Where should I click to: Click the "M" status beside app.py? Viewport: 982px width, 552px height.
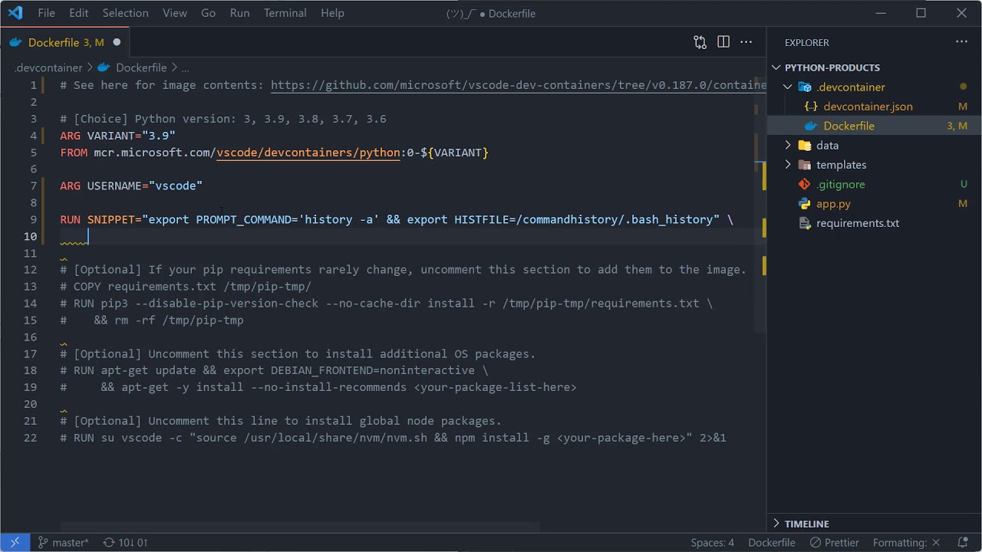pyautogui.click(x=963, y=204)
